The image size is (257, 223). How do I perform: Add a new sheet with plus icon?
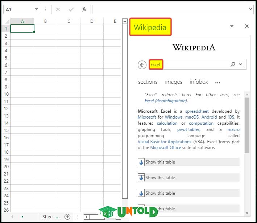[67, 217]
